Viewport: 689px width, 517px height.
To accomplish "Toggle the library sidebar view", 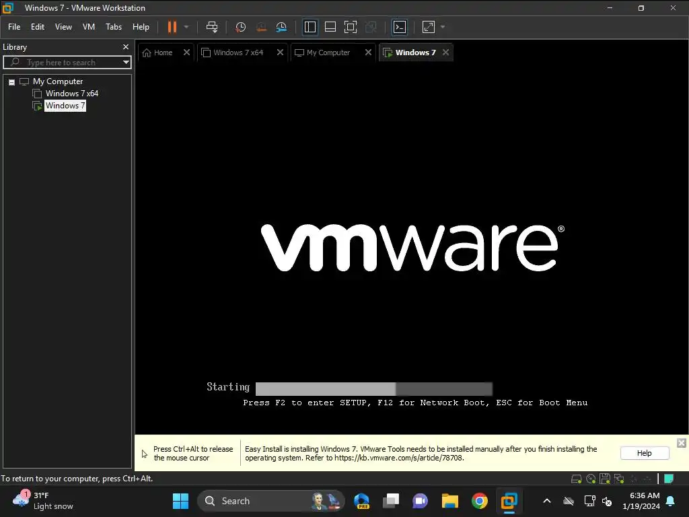I will (x=310, y=27).
